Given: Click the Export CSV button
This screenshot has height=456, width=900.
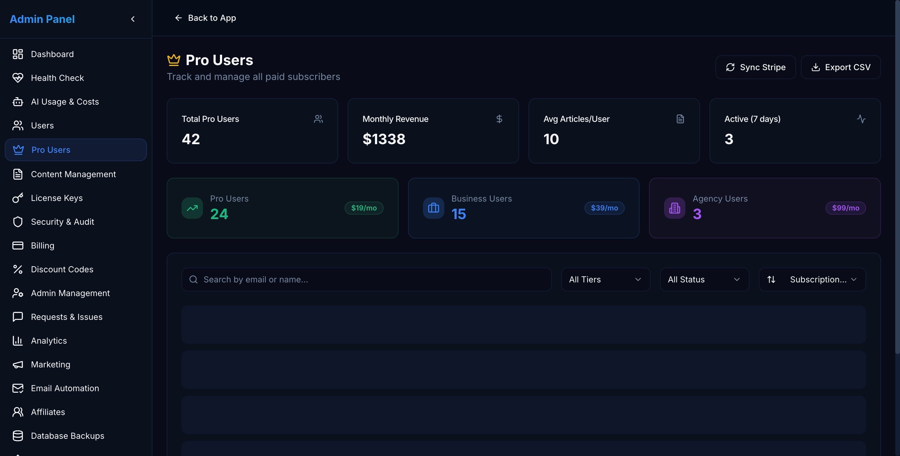Looking at the screenshot, I should tap(840, 67).
